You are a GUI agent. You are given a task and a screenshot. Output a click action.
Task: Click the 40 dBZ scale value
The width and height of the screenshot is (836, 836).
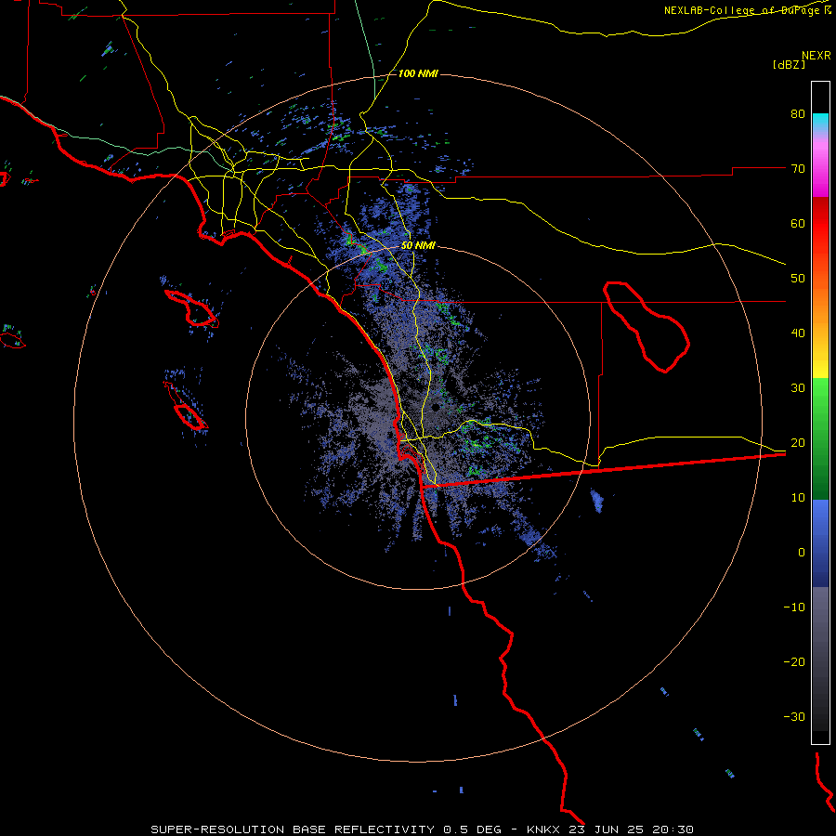click(x=798, y=333)
